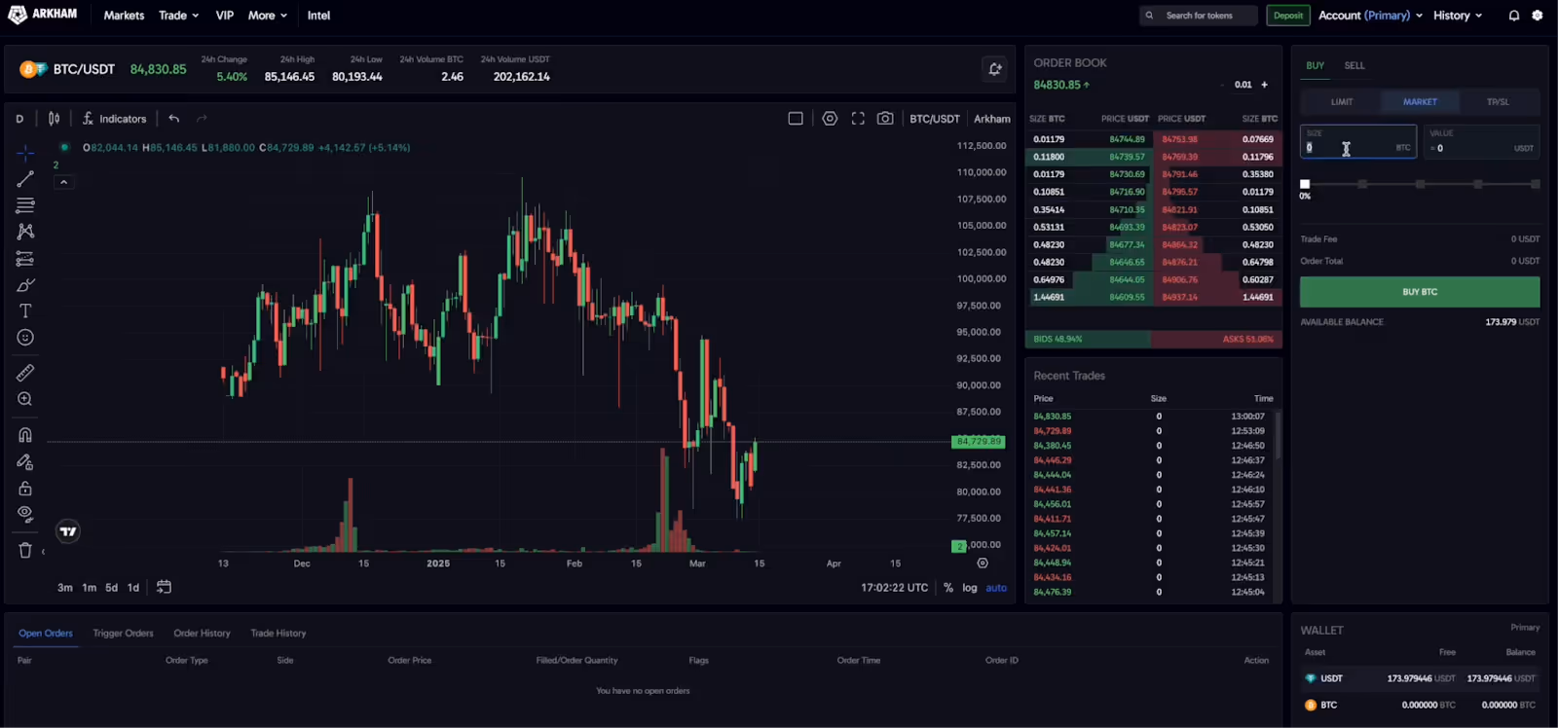Open the Account (Primary) dropdown
This screenshot has height=728, width=1558.
tap(1370, 16)
